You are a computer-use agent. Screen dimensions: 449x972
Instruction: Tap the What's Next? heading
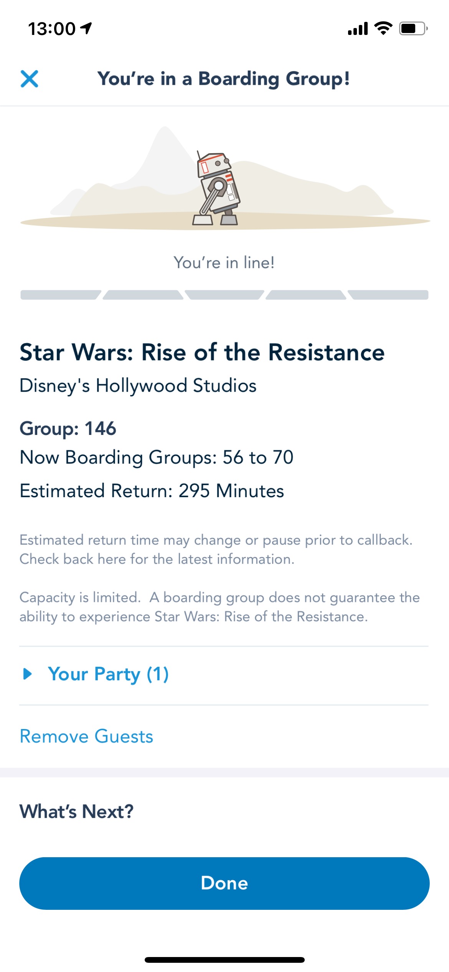pos(76,812)
